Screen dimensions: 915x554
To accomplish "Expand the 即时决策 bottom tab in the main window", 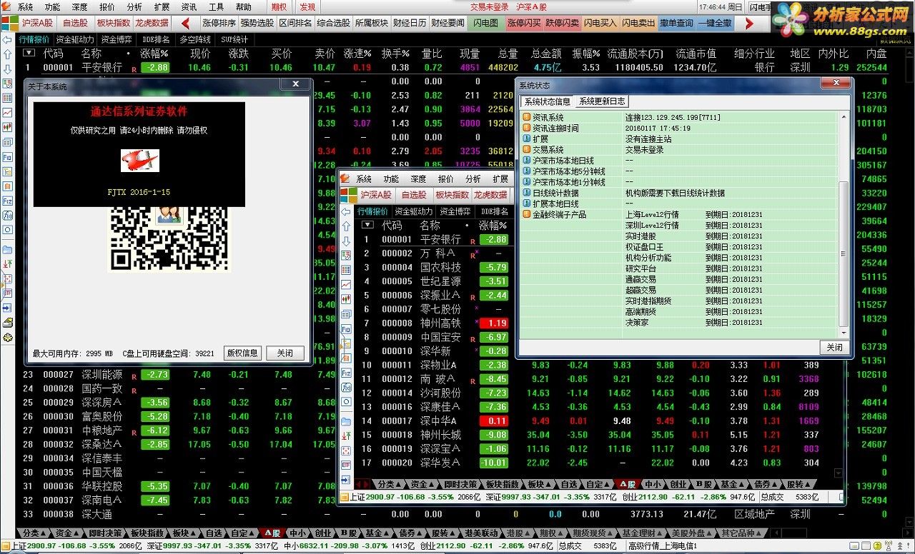I will [105, 533].
